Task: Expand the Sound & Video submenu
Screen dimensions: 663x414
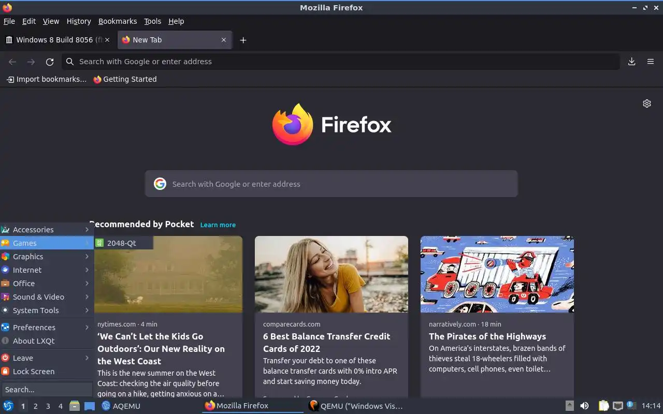Action: [47, 297]
